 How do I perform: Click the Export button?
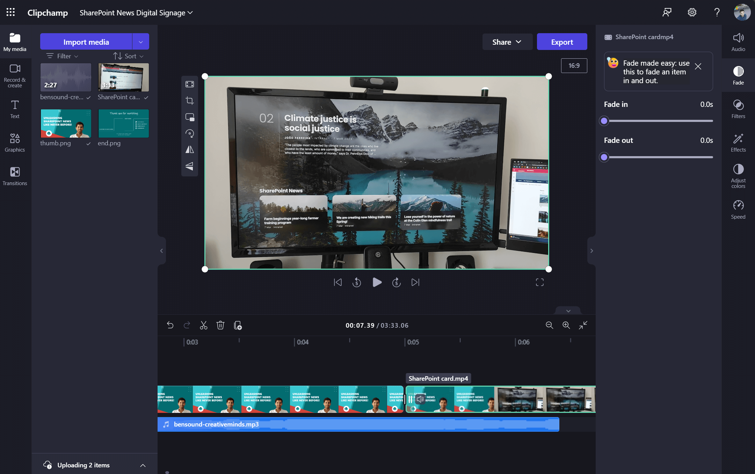[562, 42]
